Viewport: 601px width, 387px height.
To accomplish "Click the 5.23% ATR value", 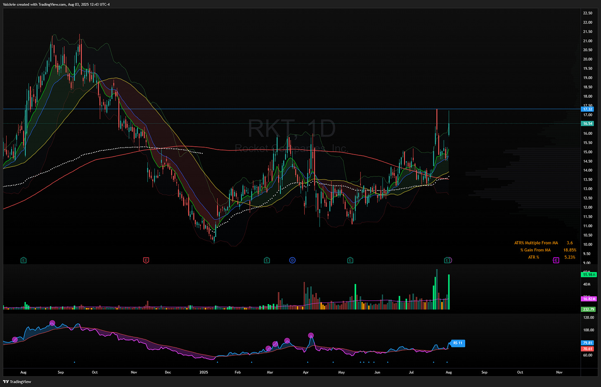I will (570, 257).
